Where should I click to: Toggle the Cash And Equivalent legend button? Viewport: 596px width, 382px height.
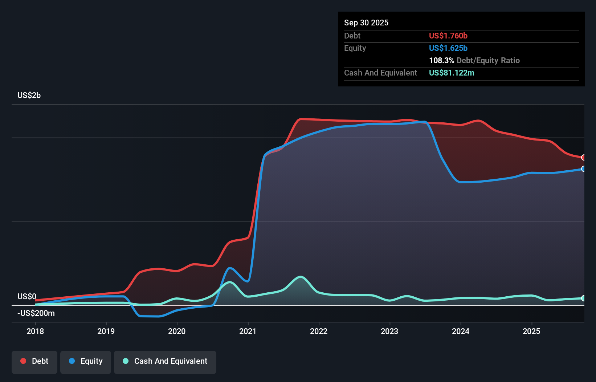(x=165, y=362)
